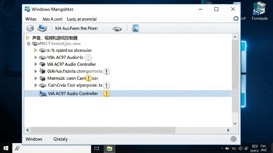Open the badc atormial menu
273x153 pixels.
pos(82,19)
